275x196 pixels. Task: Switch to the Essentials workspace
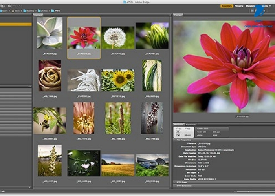click(227, 6)
